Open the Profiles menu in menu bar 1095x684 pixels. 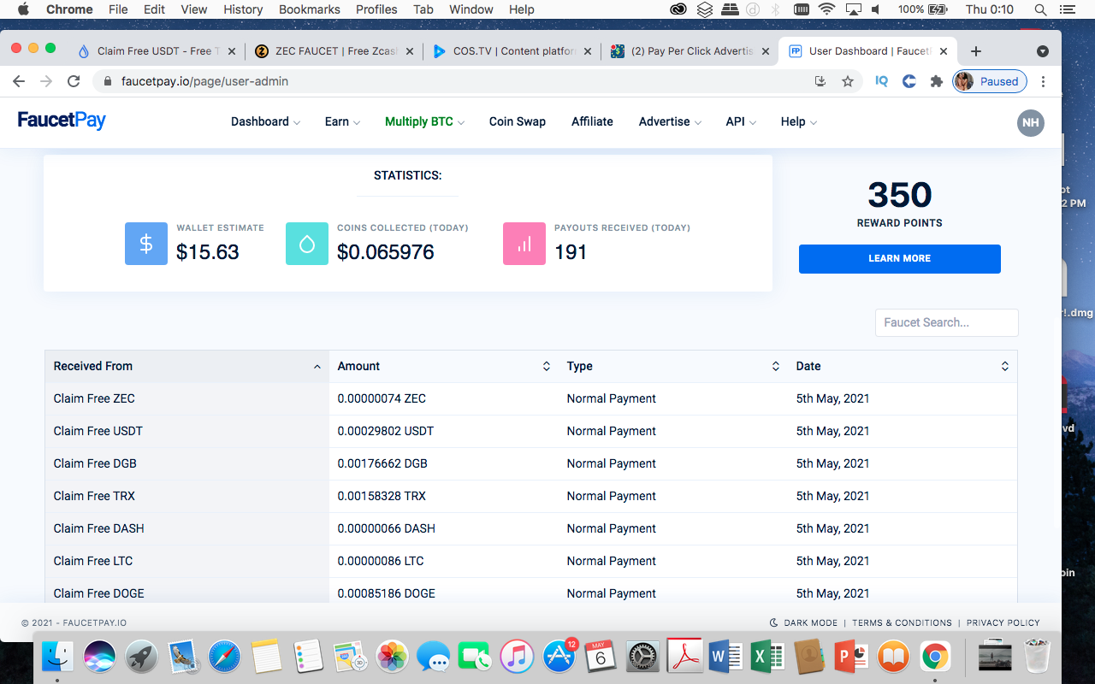pyautogui.click(x=376, y=9)
